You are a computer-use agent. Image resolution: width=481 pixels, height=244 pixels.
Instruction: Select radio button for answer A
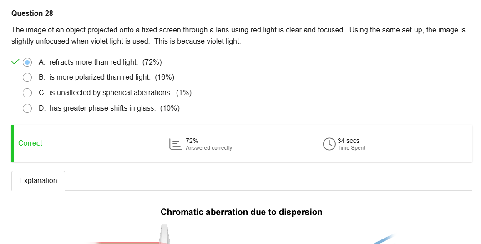(27, 62)
